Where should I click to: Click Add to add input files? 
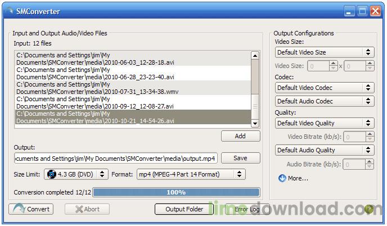240,136
